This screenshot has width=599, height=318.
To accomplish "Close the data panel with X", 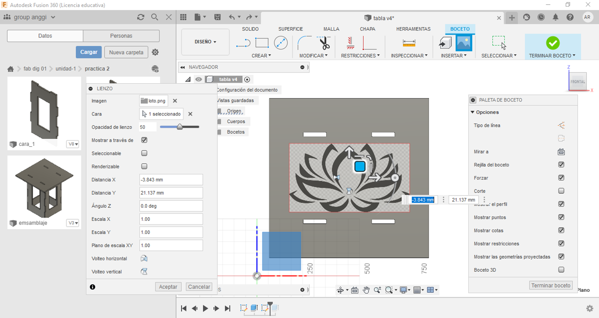I will click(x=169, y=17).
